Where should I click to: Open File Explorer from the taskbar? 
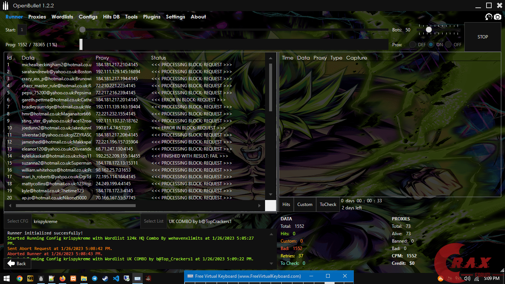(x=84, y=278)
